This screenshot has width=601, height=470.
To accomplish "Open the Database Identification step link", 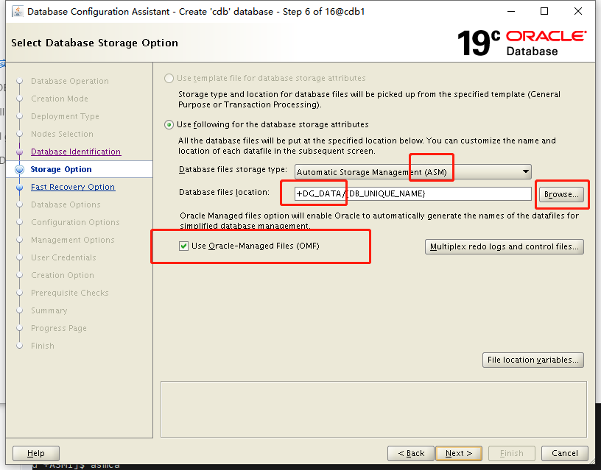I will coord(76,152).
